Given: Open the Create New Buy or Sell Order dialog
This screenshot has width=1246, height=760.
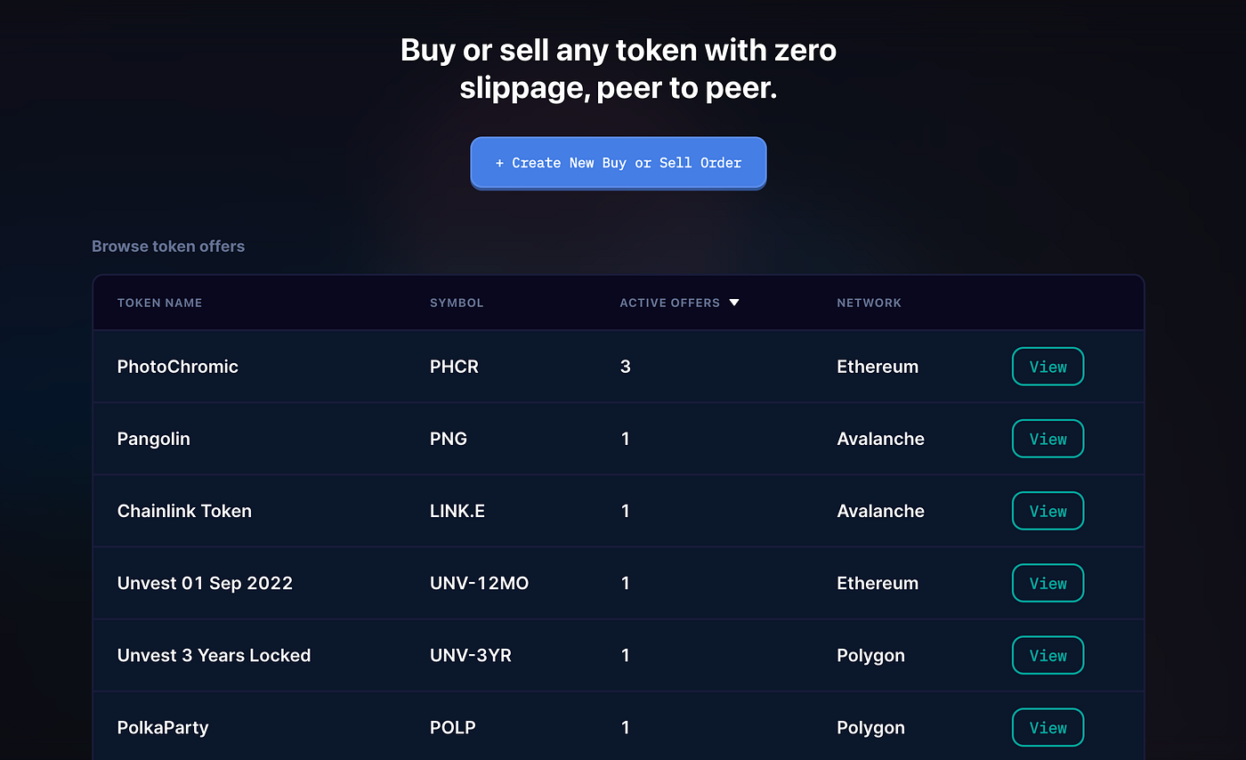Looking at the screenshot, I should tap(619, 163).
